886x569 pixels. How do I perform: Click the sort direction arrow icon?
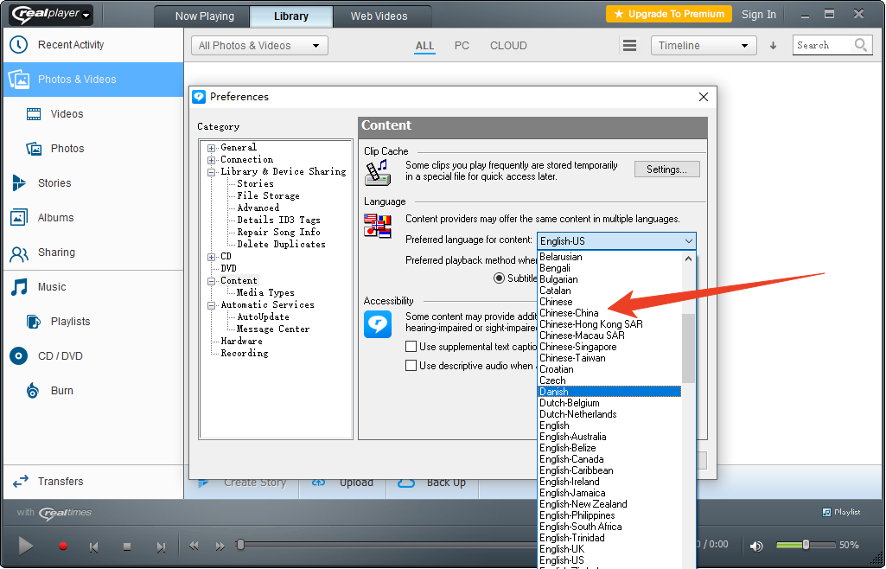pyautogui.click(x=773, y=46)
